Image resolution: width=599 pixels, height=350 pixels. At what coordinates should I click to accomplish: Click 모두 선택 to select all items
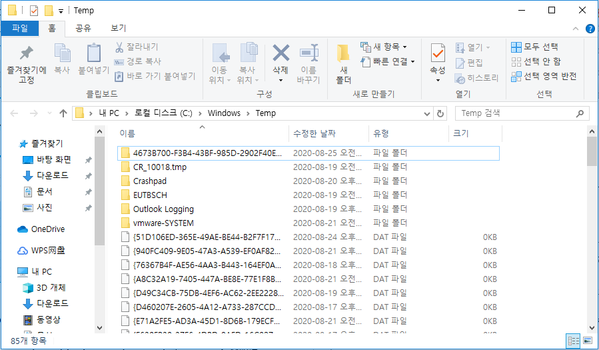click(535, 47)
